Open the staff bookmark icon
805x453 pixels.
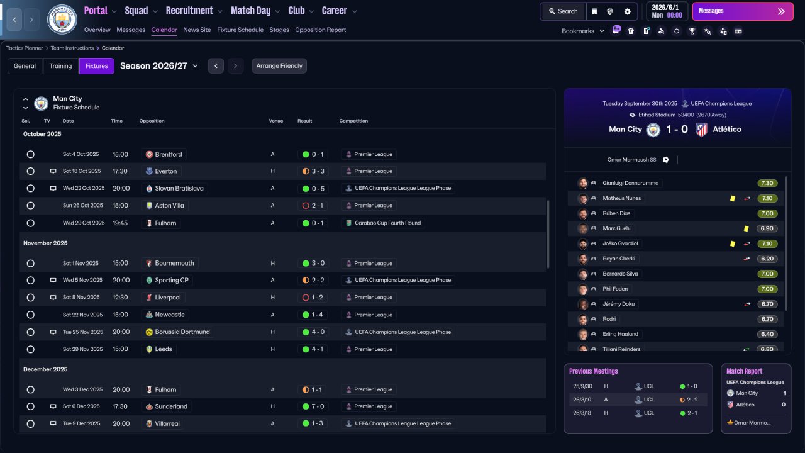(723, 31)
